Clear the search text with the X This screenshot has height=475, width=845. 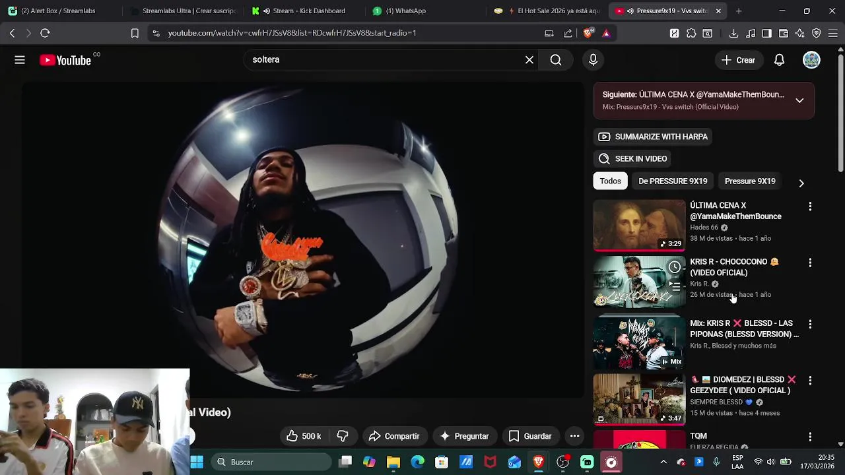tap(529, 60)
